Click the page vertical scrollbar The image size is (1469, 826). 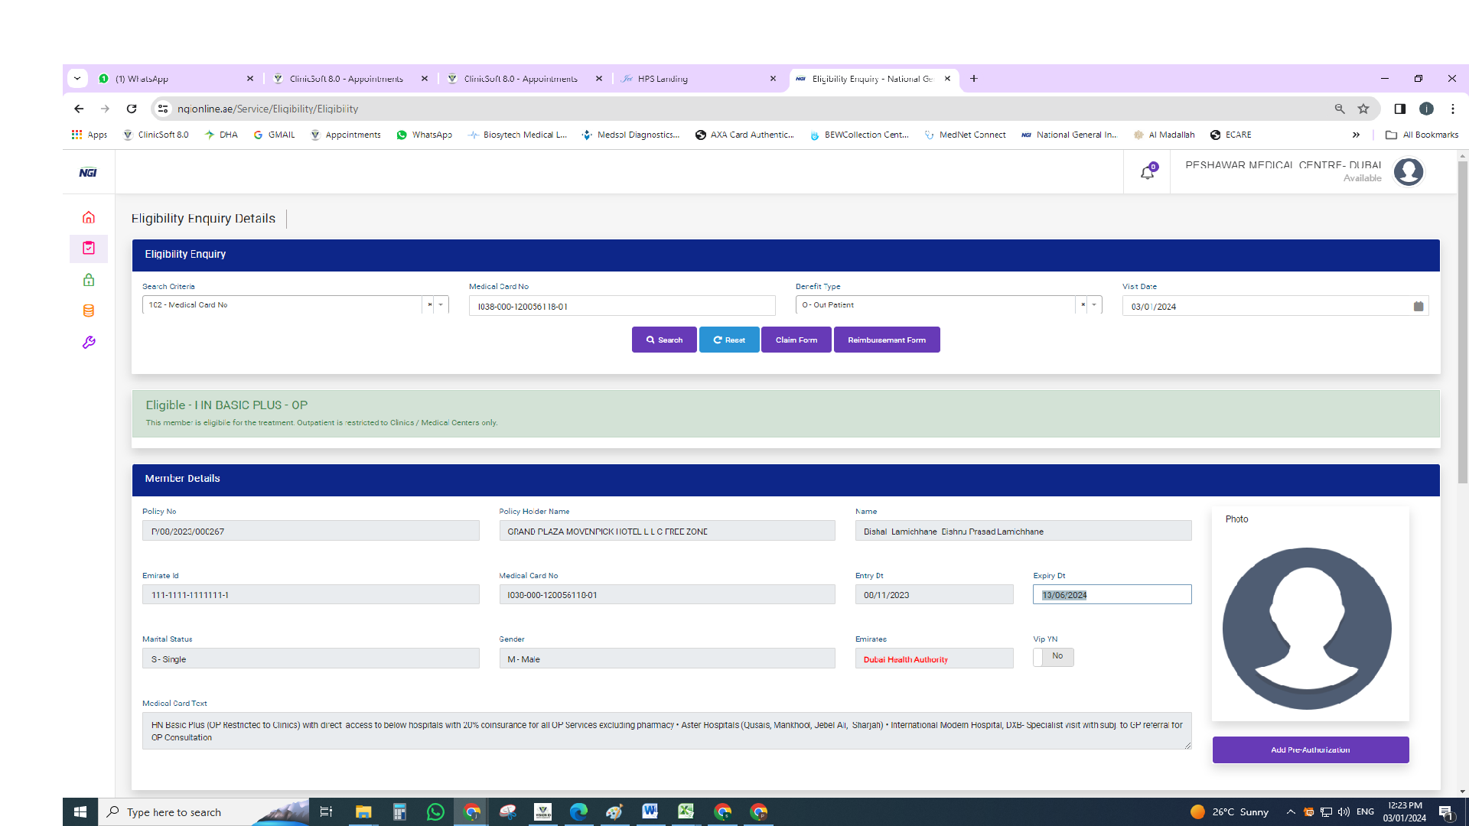click(1462, 321)
